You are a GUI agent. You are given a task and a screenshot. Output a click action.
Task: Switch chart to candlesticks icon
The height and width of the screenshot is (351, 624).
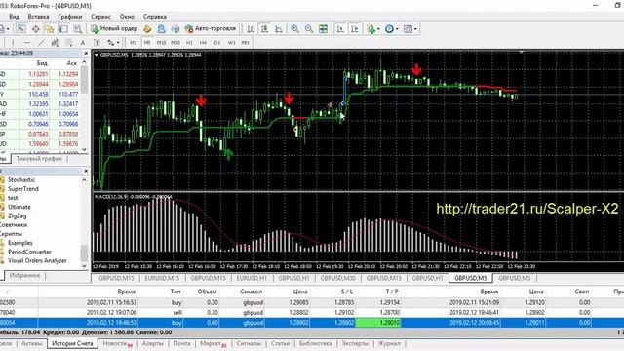[x=264, y=28]
